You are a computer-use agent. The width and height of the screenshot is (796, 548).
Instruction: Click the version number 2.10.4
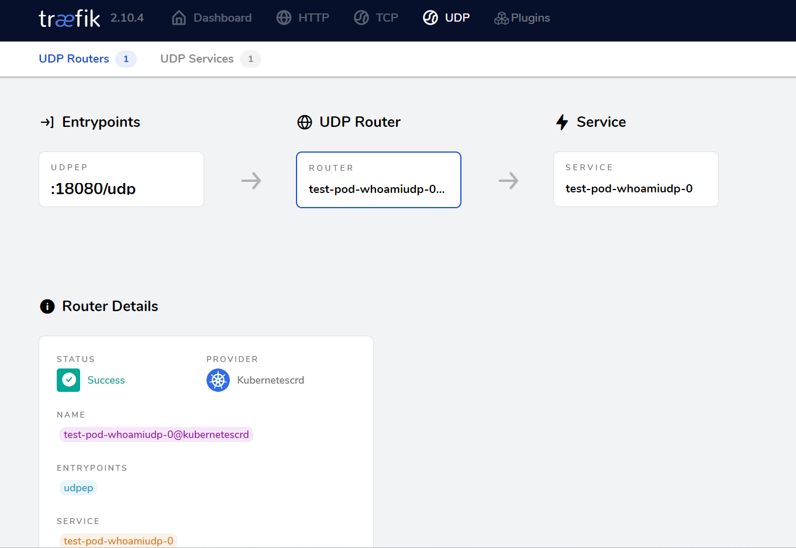coord(127,18)
